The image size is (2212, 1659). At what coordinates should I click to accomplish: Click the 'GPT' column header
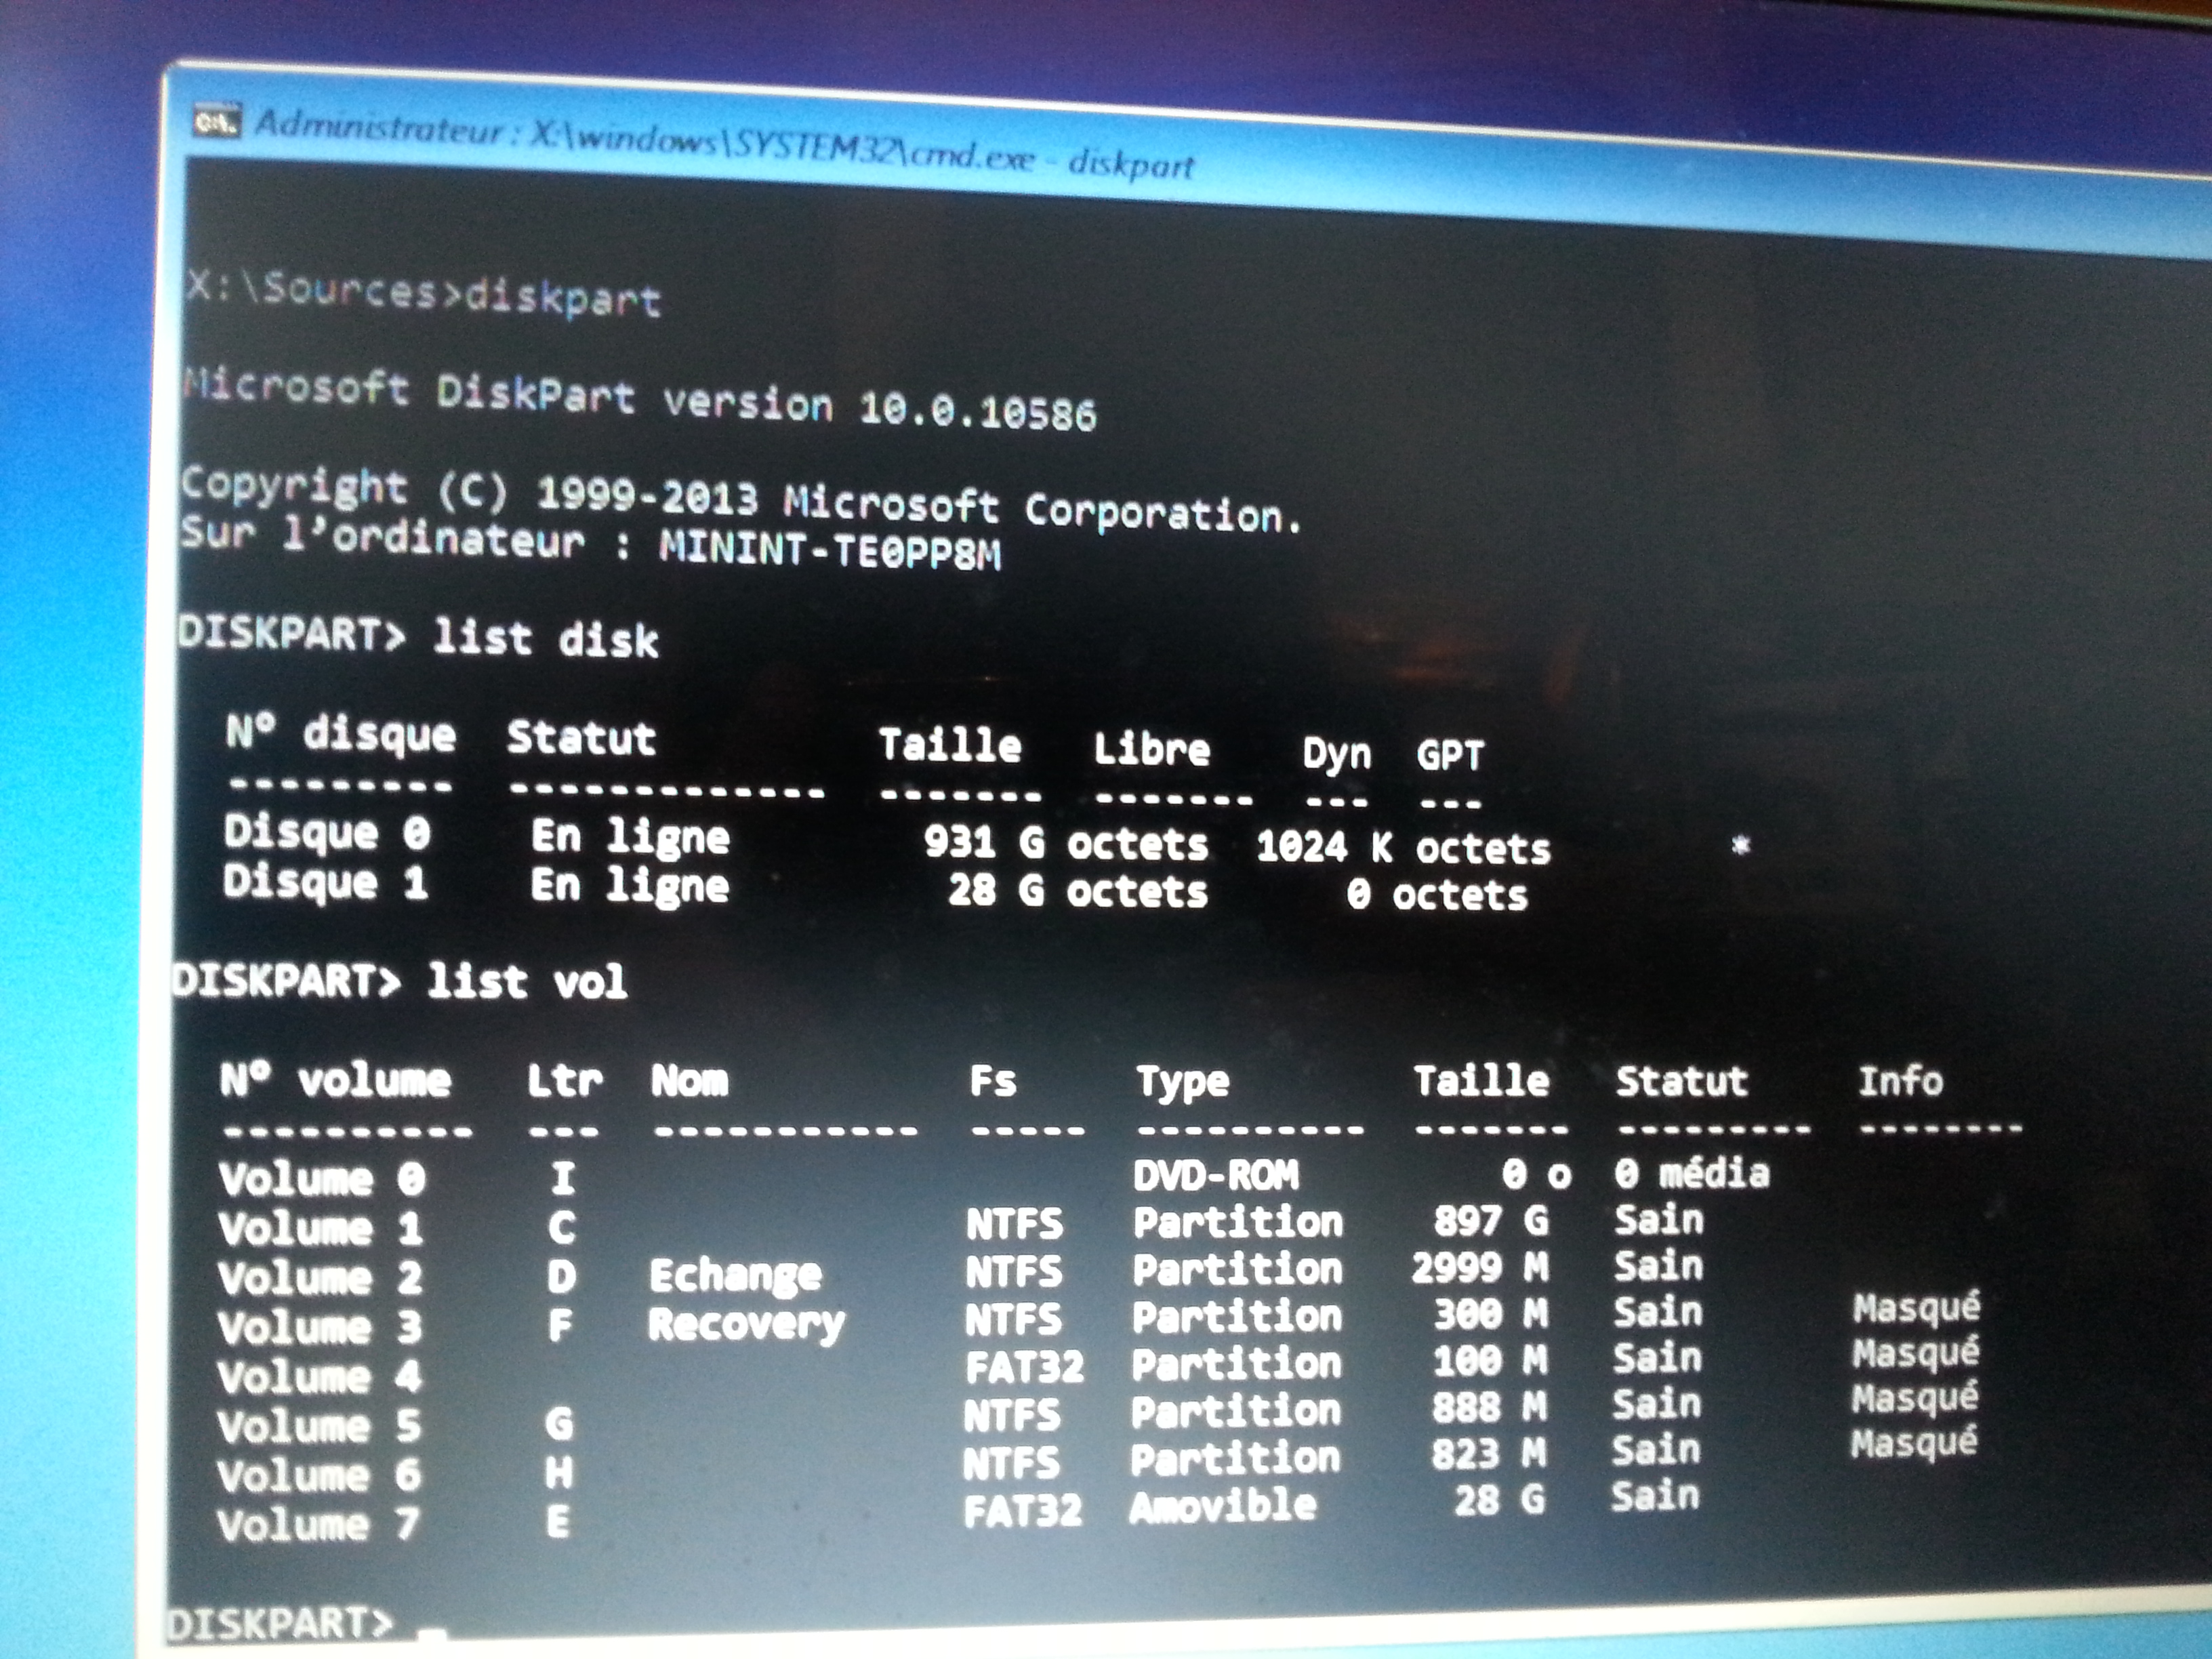[1450, 755]
